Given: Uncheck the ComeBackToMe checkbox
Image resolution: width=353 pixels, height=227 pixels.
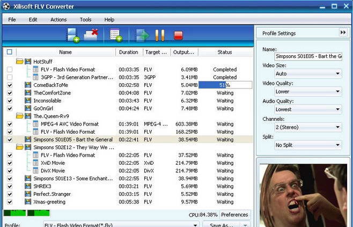Looking at the screenshot, I should [x=10, y=85].
